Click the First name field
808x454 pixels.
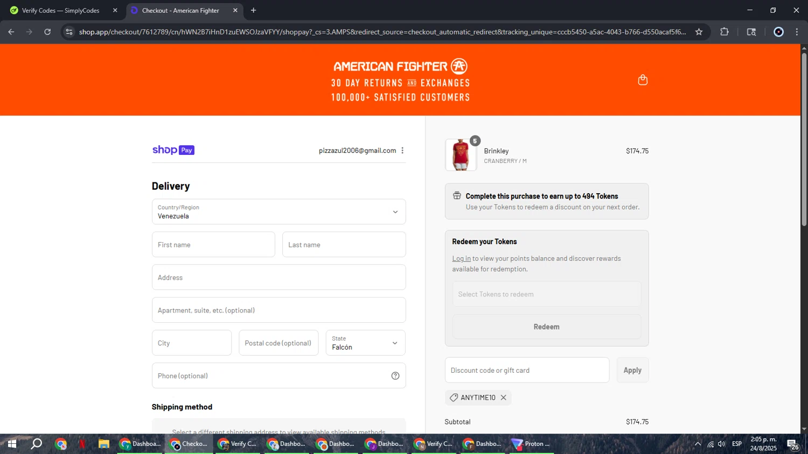tap(213, 245)
